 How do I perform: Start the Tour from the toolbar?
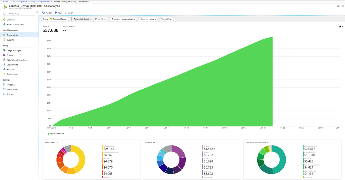point(58,13)
